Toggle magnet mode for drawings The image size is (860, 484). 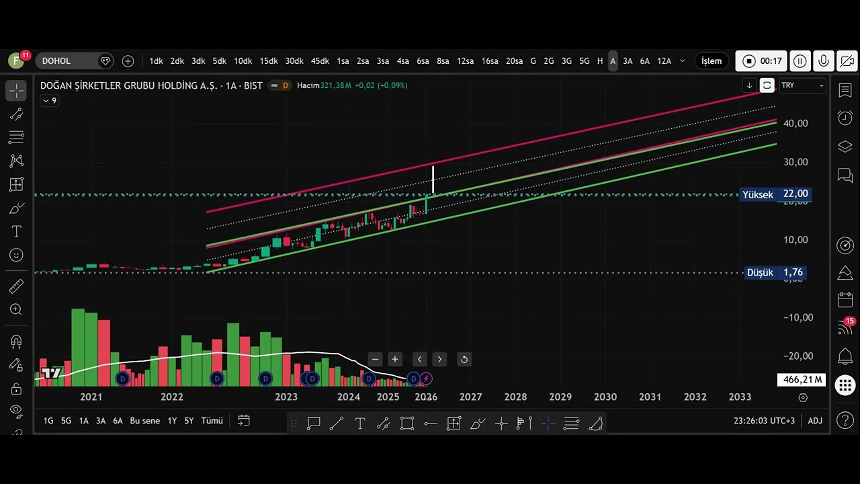pos(16,341)
